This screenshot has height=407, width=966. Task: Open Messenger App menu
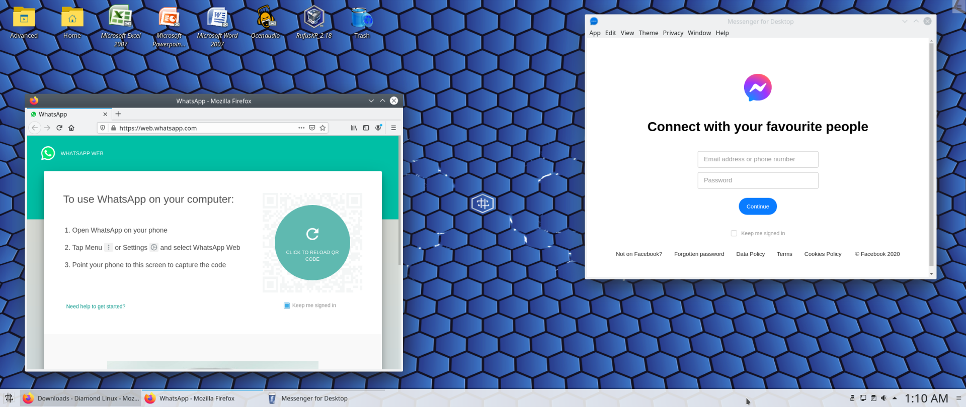[x=595, y=33]
